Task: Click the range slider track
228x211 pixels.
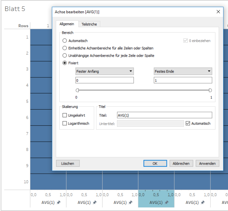Action: coord(144,90)
